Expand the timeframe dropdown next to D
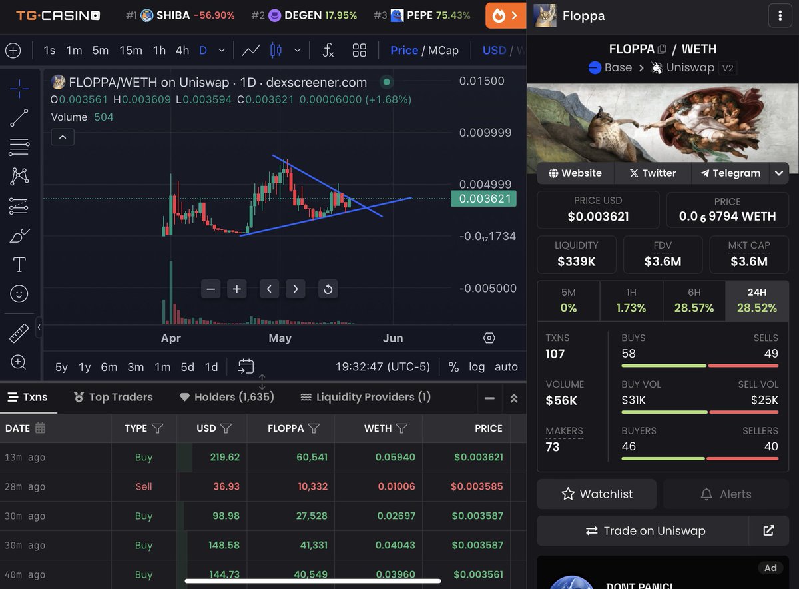 click(x=222, y=50)
